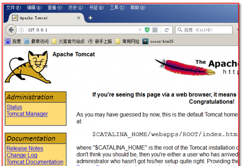Click the Documentation panel heading
This screenshot has width=244, height=166.
point(36,138)
